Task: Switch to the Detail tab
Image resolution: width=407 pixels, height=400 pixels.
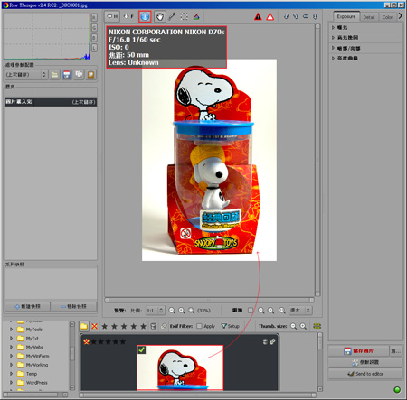Action: click(369, 17)
